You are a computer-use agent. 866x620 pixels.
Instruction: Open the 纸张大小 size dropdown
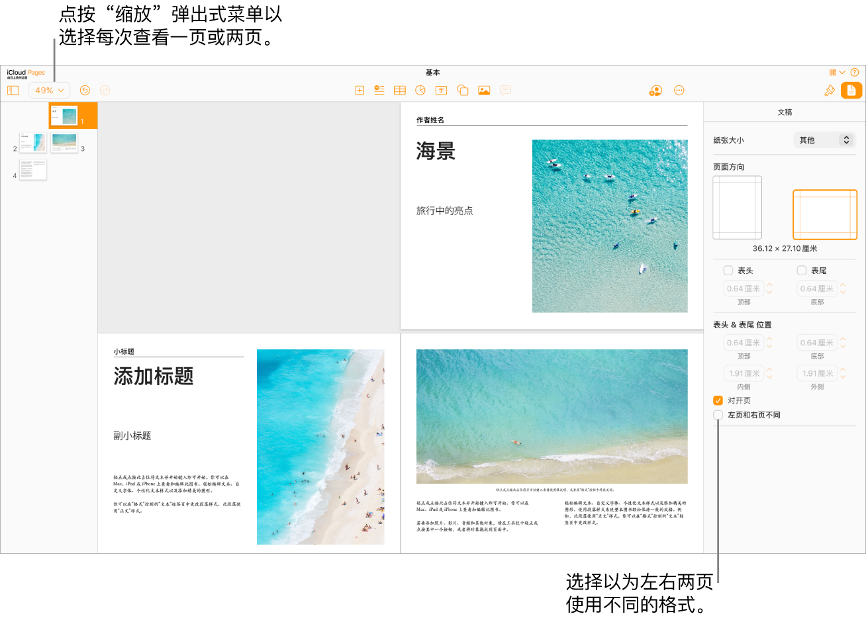click(x=824, y=140)
